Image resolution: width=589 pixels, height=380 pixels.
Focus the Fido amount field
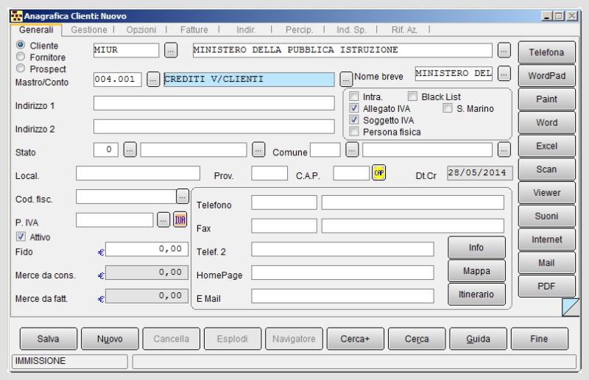pyautogui.click(x=147, y=249)
